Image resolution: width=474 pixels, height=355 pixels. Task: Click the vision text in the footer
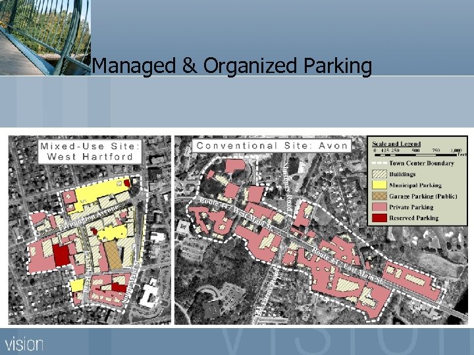click(x=24, y=344)
